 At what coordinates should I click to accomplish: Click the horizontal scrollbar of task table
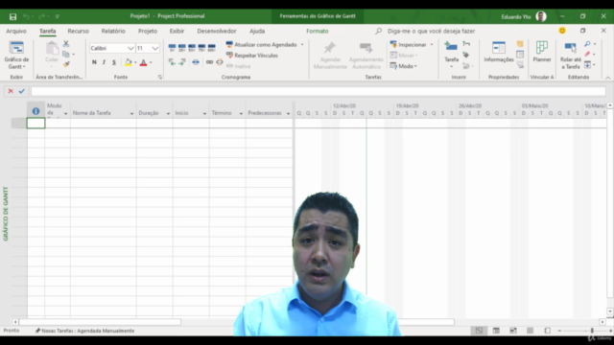100,322
